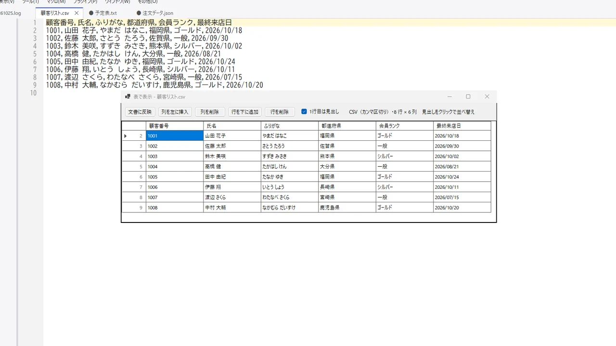
Task: Sort by 会員ランク column header
Action: 405,126
